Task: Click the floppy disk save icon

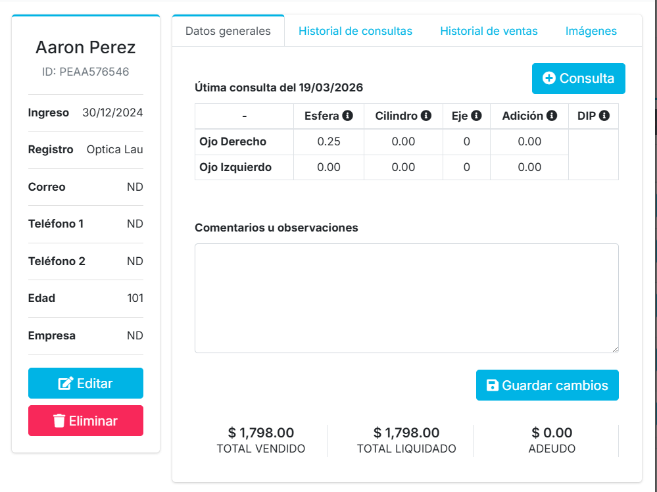Action: click(x=492, y=385)
